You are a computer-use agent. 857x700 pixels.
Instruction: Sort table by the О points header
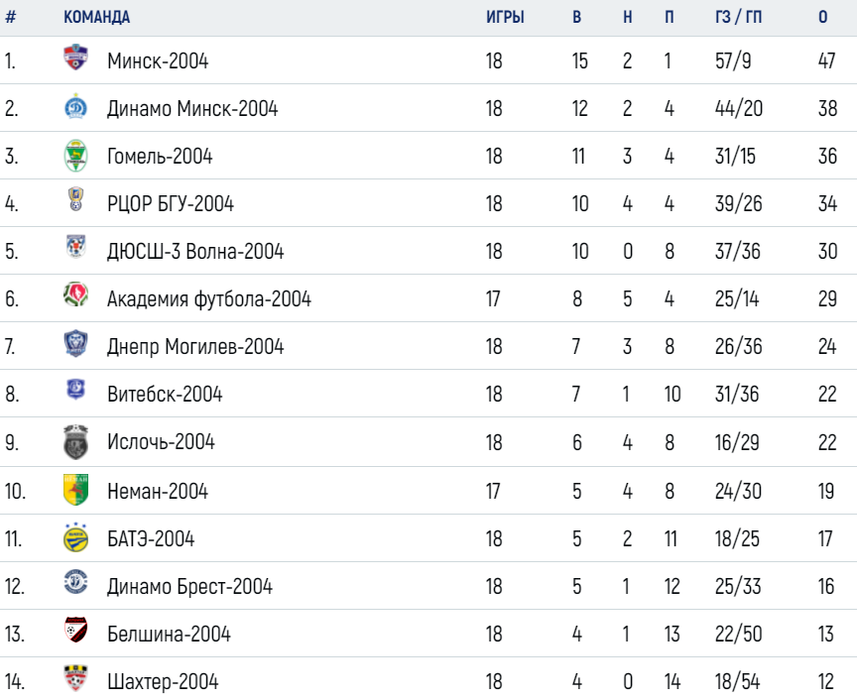(x=823, y=17)
